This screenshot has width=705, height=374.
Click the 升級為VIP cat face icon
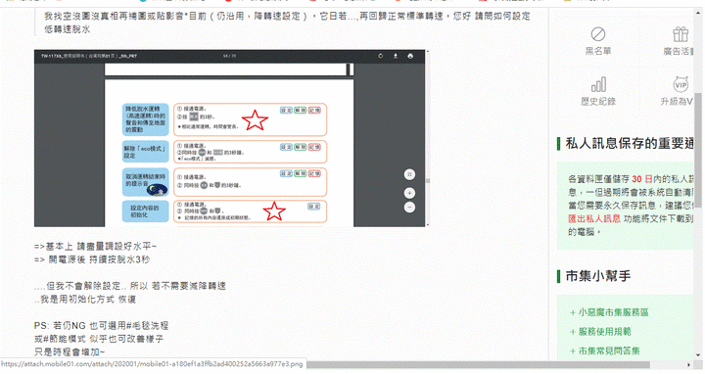point(681,84)
